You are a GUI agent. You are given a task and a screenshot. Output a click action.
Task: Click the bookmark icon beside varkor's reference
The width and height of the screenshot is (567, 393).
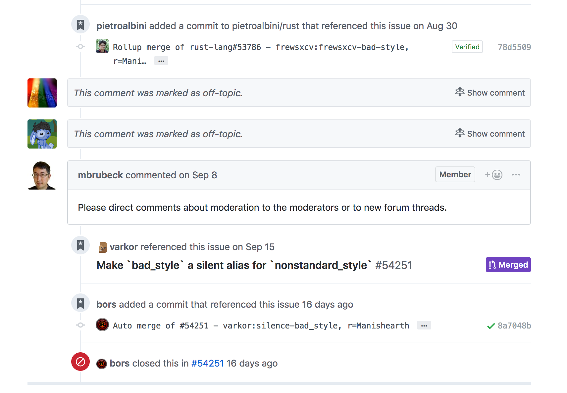(x=80, y=245)
